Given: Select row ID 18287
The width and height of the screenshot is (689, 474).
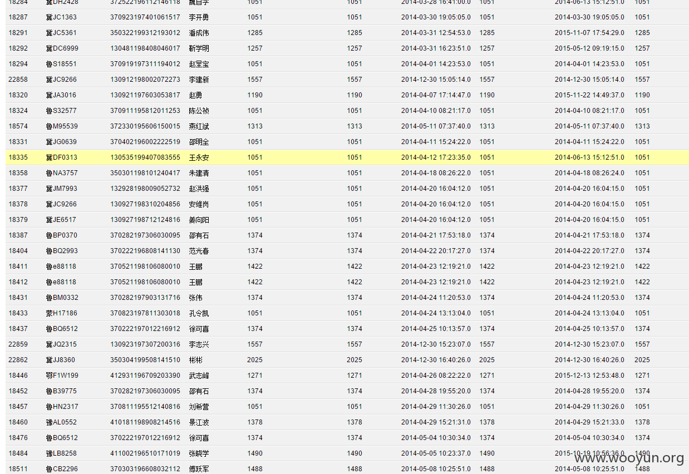Looking at the screenshot, I should tap(18, 17).
